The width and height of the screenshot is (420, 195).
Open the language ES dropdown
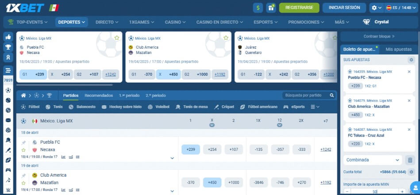click(401, 8)
